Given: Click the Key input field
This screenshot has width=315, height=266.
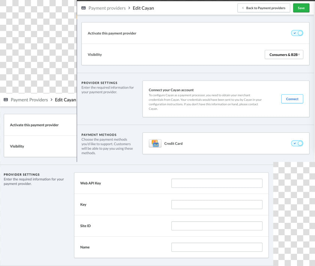Looking at the screenshot, I should click(217, 204).
